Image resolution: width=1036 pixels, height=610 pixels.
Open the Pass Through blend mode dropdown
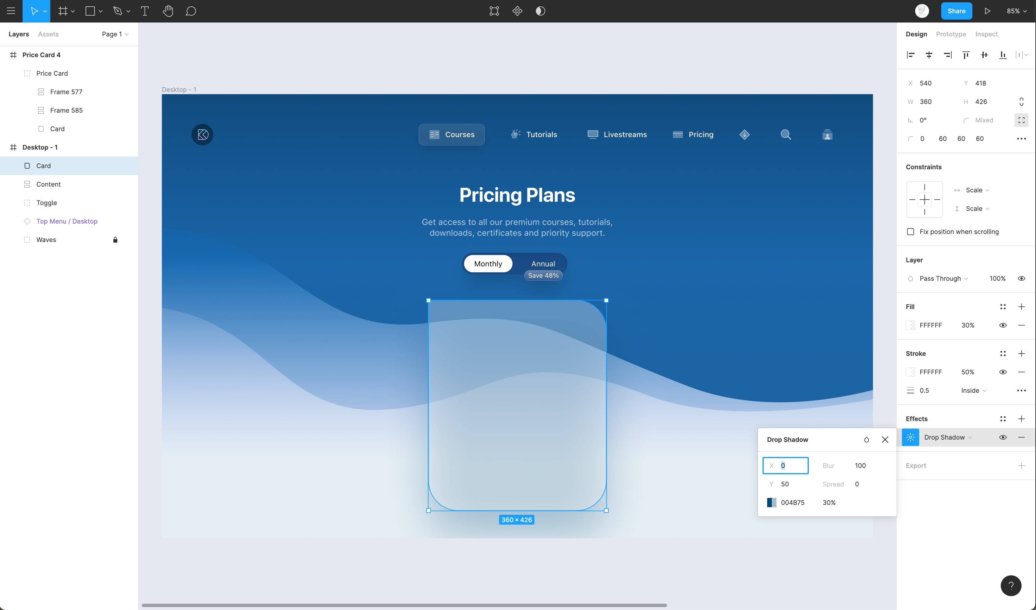[x=943, y=278]
